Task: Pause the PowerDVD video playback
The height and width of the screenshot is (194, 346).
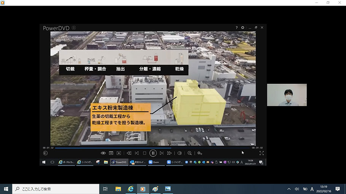Action: coord(153,153)
